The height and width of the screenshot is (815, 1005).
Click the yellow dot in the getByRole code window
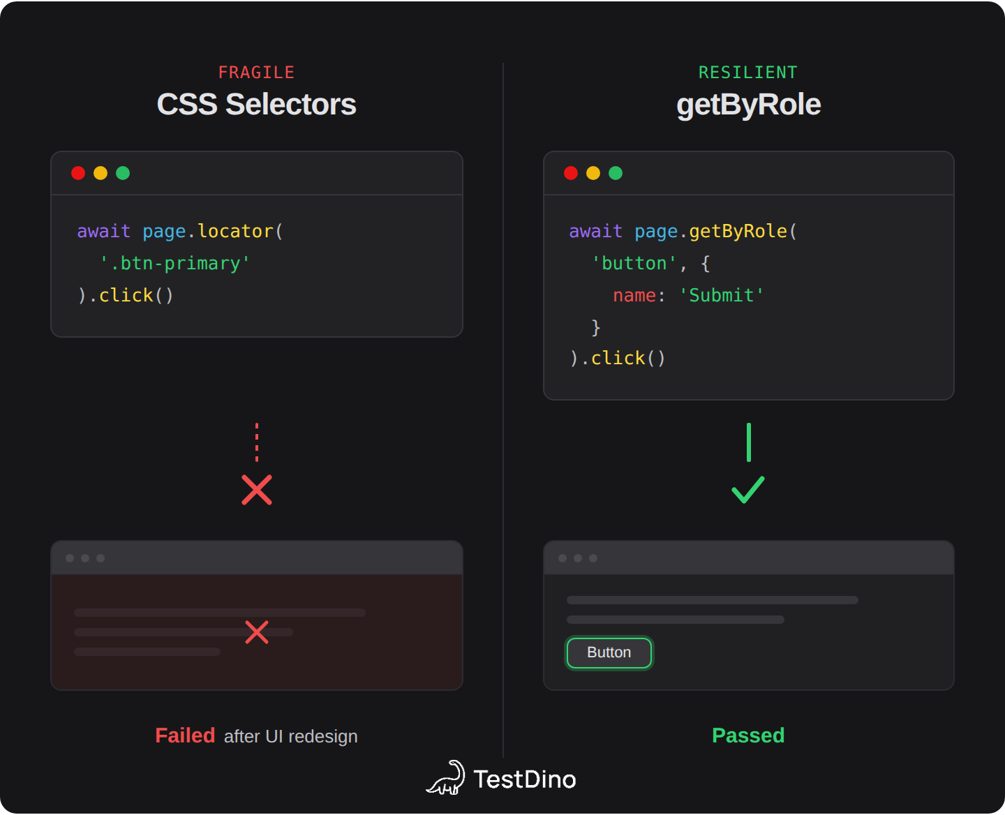pos(593,173)
